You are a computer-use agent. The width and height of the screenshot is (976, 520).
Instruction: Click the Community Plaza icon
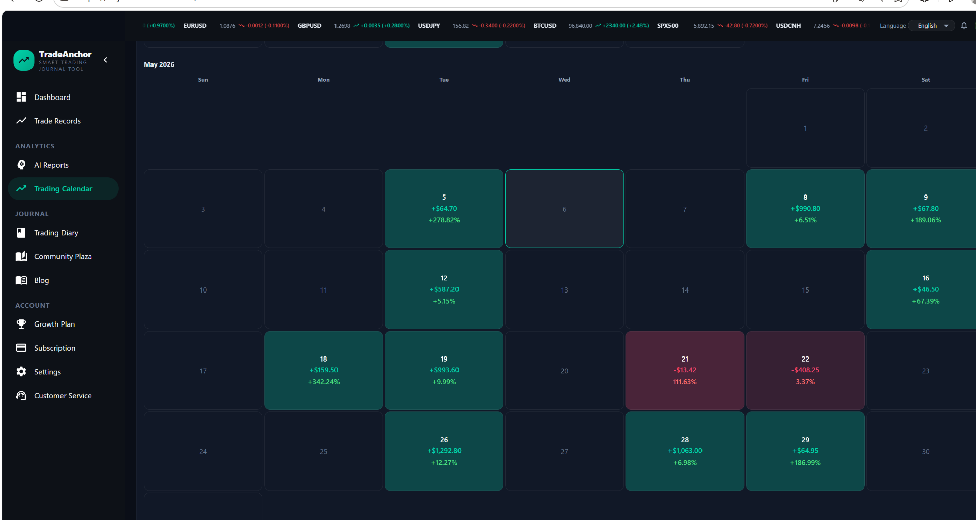(21, 256)
